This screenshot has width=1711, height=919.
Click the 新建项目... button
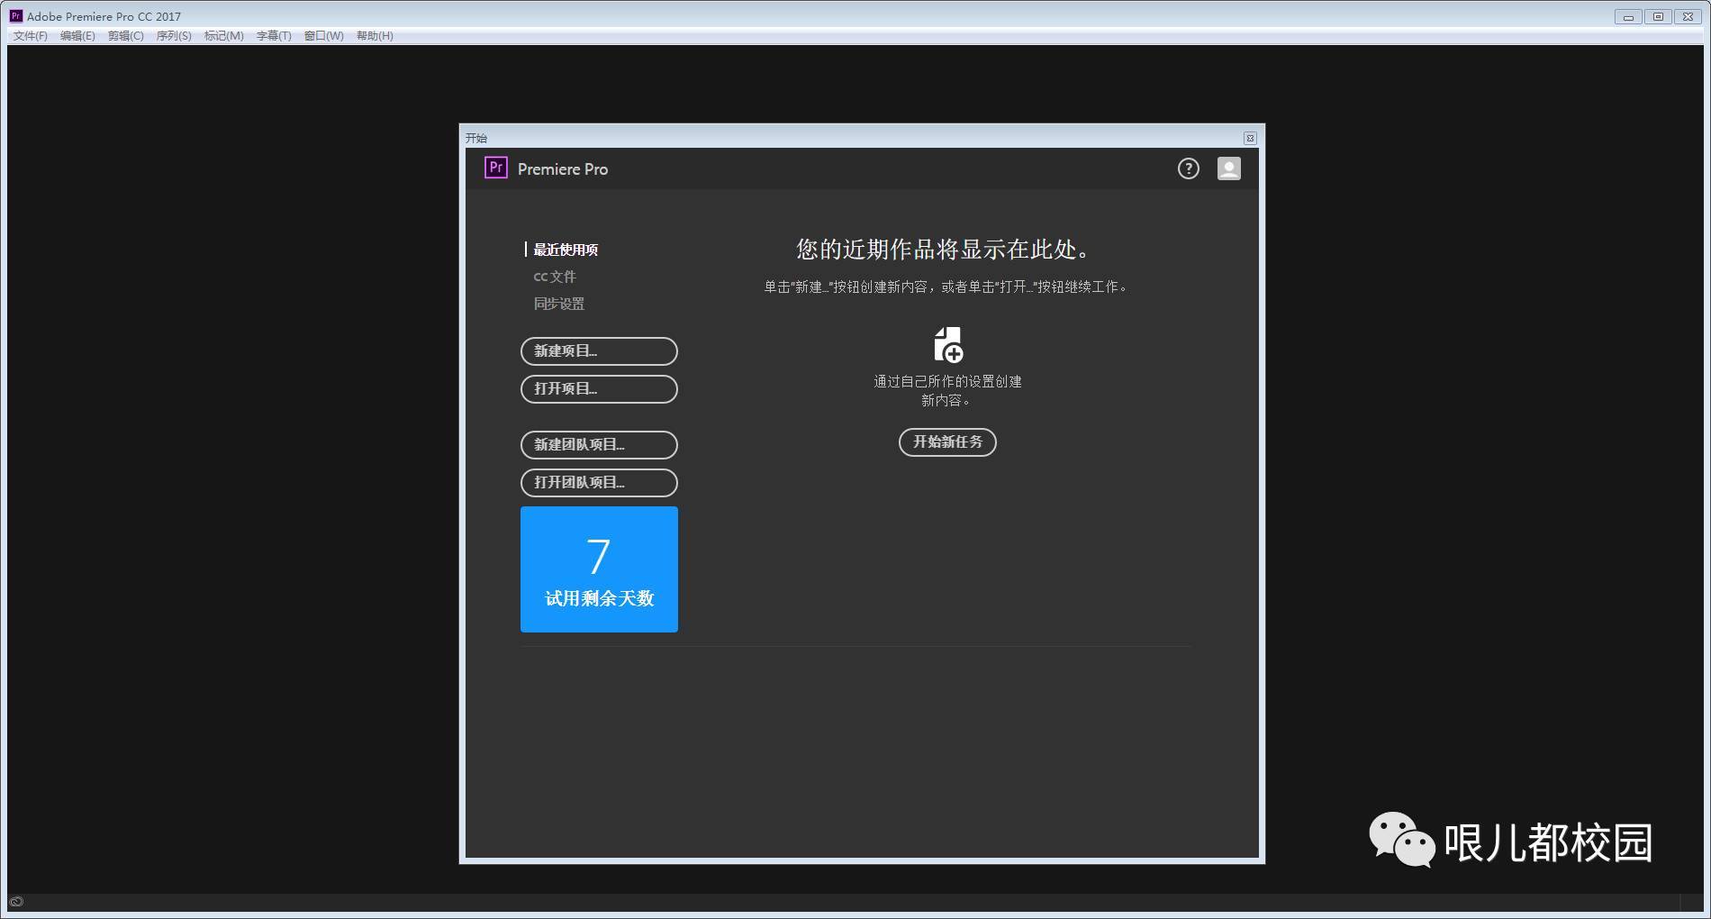pyautogui.click(x=599, y=351)
